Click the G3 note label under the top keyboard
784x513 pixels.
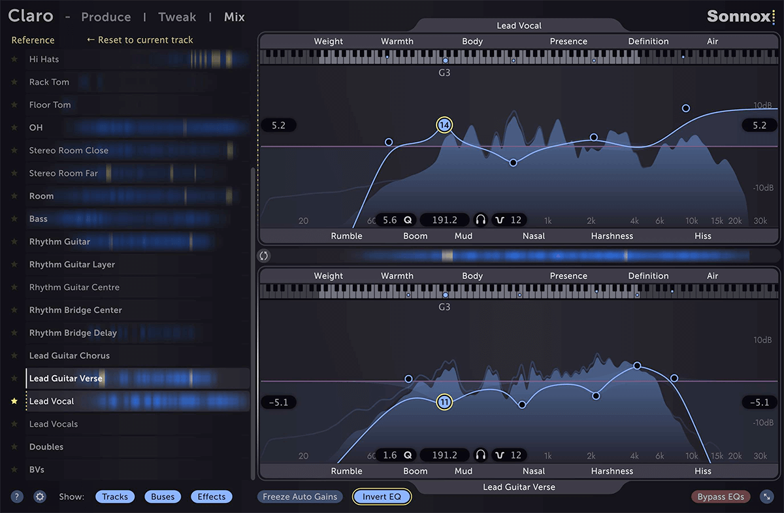(444, 73)
